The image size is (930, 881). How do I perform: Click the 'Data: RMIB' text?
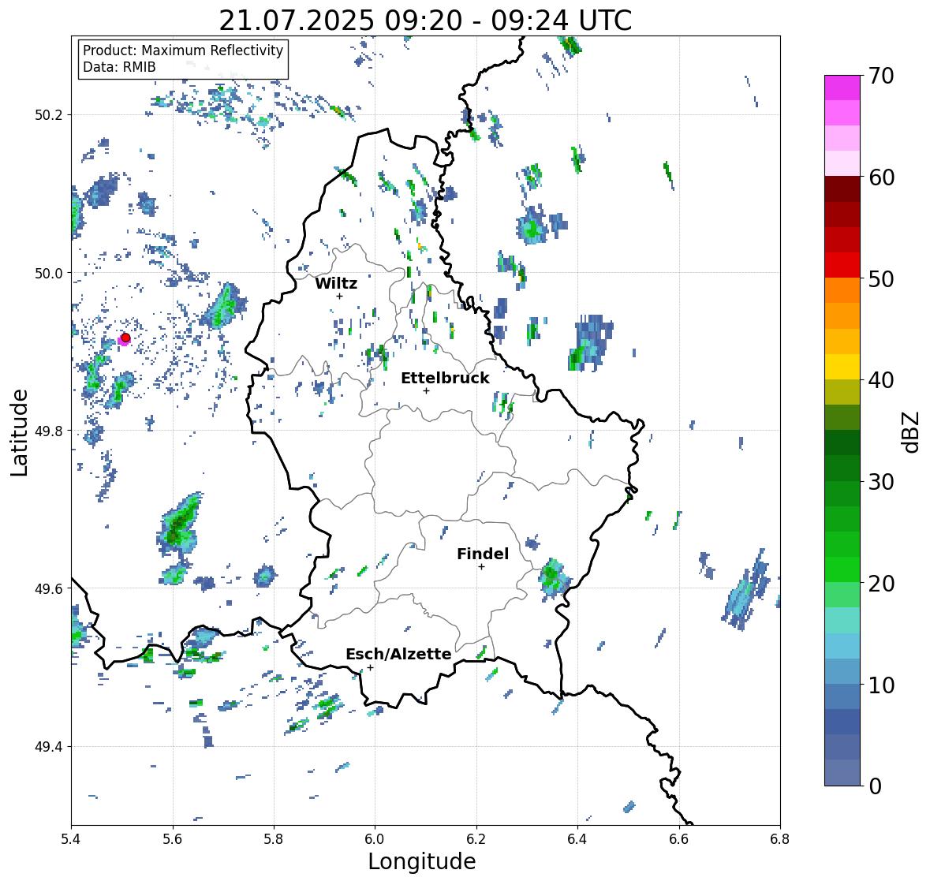(119, 67)
